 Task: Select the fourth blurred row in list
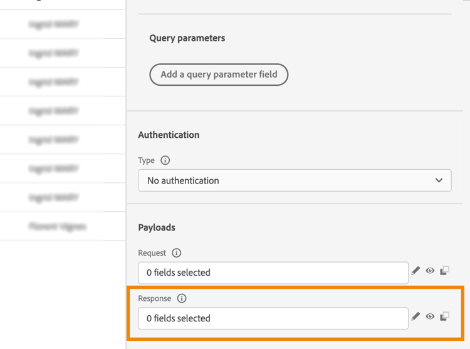point(54,111)
